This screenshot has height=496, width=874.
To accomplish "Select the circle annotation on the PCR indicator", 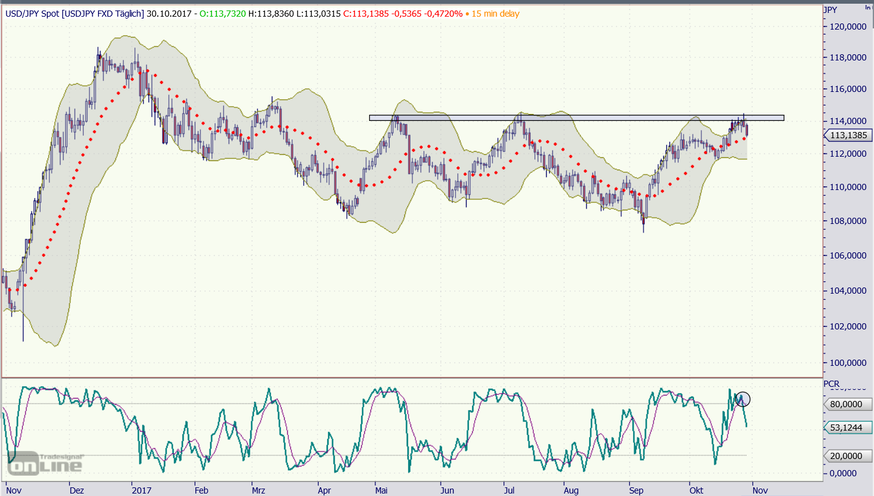I will [x=743, y=399].
